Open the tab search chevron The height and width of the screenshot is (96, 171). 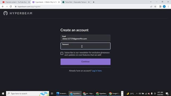[x=151, y=2]
